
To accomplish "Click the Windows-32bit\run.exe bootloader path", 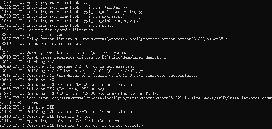I will (x=25, y=103).
